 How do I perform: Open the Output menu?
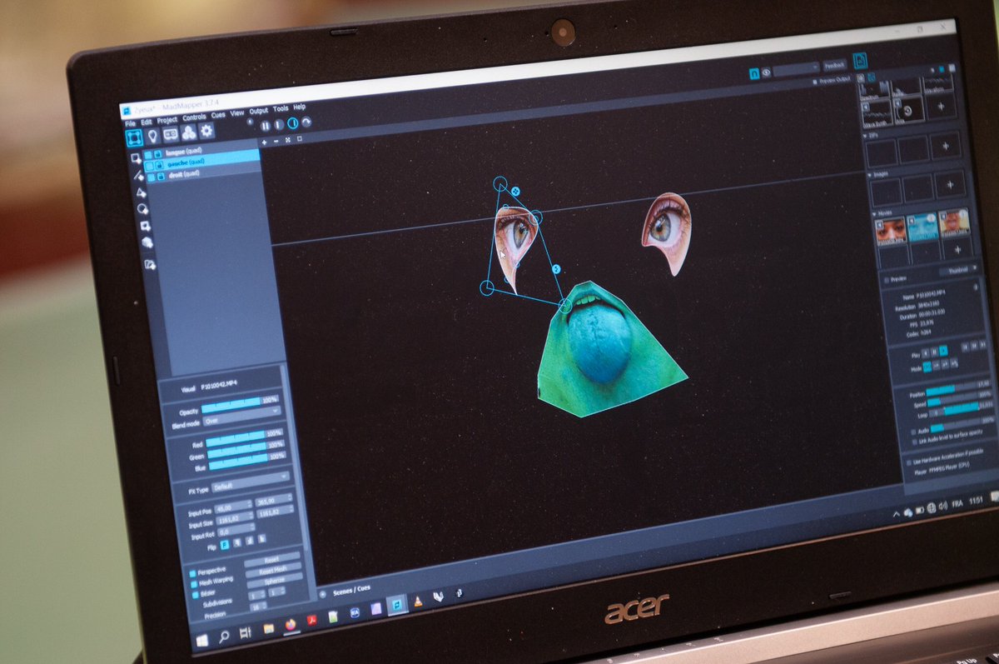pos(259,111)
